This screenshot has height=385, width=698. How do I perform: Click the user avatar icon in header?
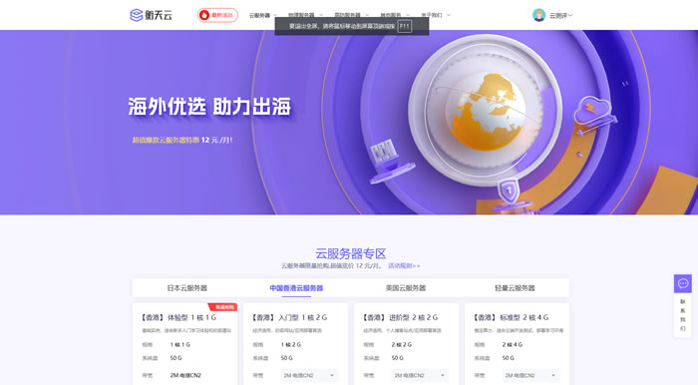(x=539, y=15)
